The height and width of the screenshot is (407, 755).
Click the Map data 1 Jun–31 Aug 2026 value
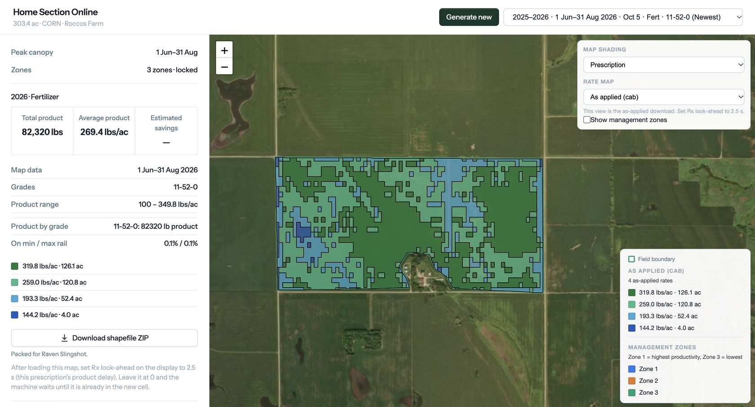click(x=168, y=170)
